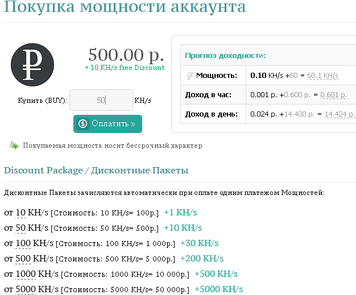356x295 pixels.
Task: Click the 14.424 р. daily income total
Action: [339, 114]
